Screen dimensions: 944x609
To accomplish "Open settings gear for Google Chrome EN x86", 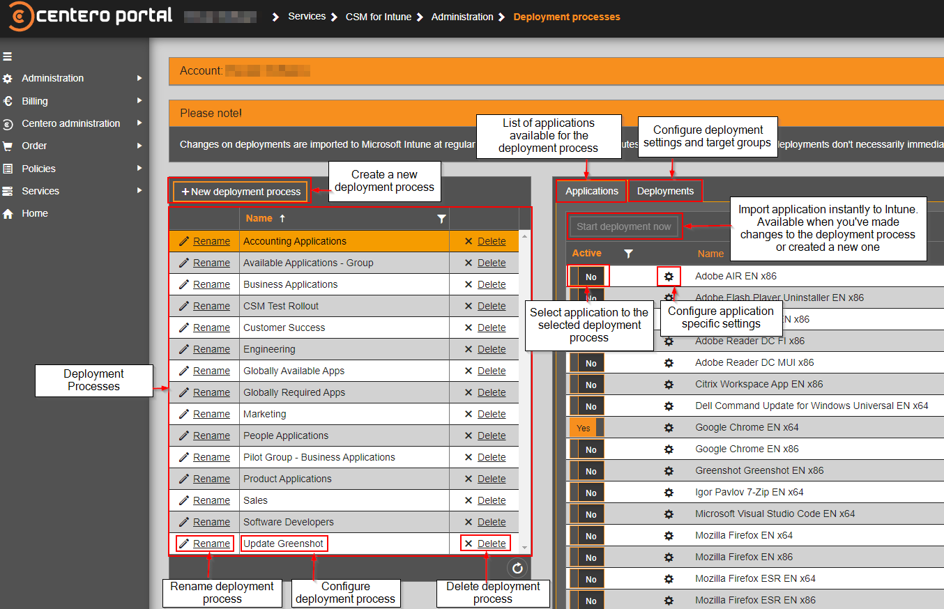I will [669, 449].
